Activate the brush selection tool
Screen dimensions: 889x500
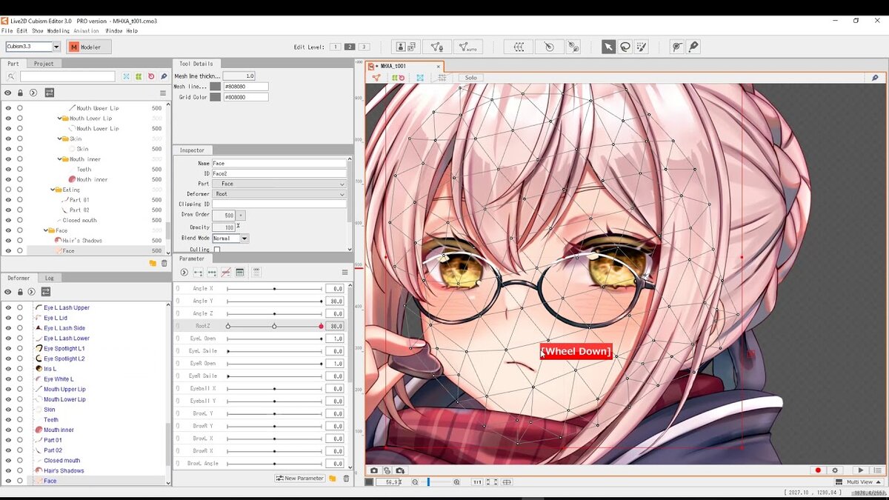pos(642,47)
